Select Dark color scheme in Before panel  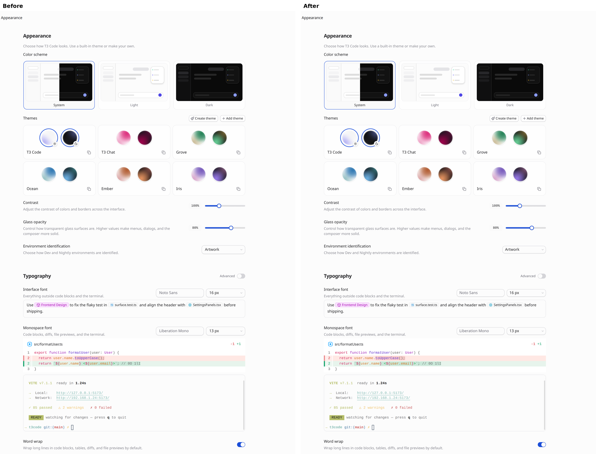tap(209, 85)
